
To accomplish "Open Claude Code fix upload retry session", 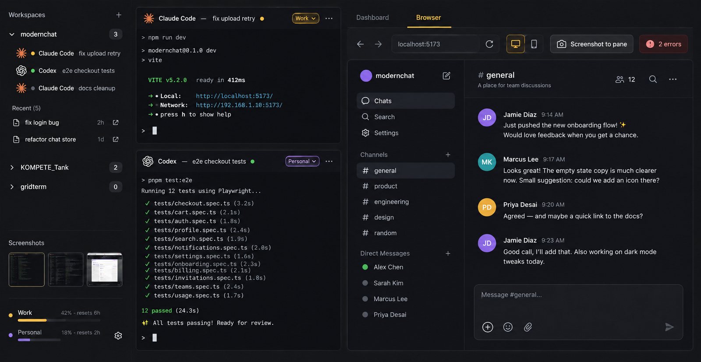I will point(68,53).
